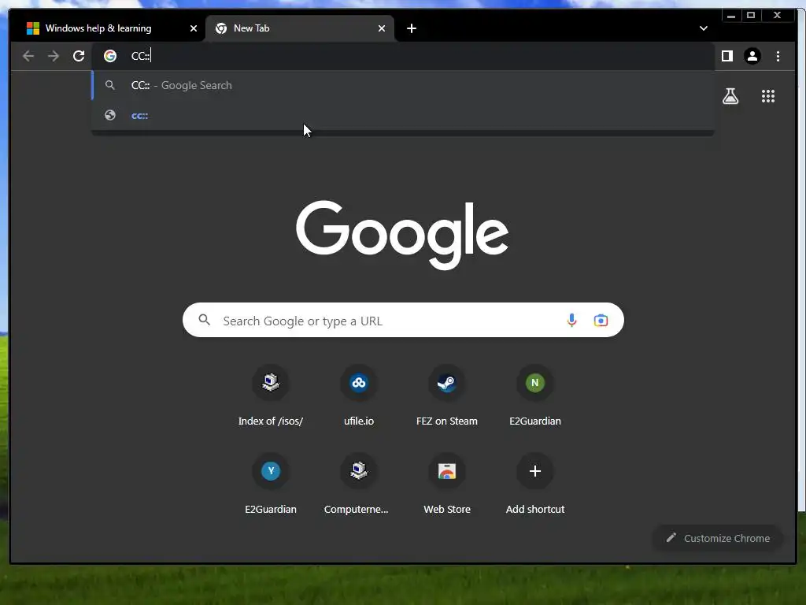
Task: Click the Add shortcut button
Action: tap(535, 485)
